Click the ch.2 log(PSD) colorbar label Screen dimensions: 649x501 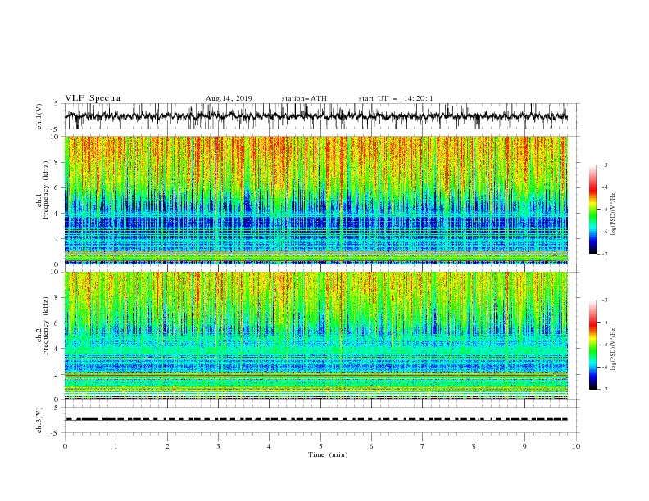pyautogui.click(x=614, y=349)
